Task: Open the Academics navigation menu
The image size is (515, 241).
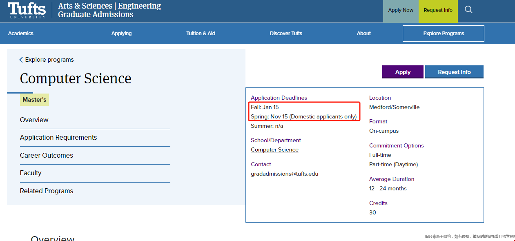Action: 21,33
